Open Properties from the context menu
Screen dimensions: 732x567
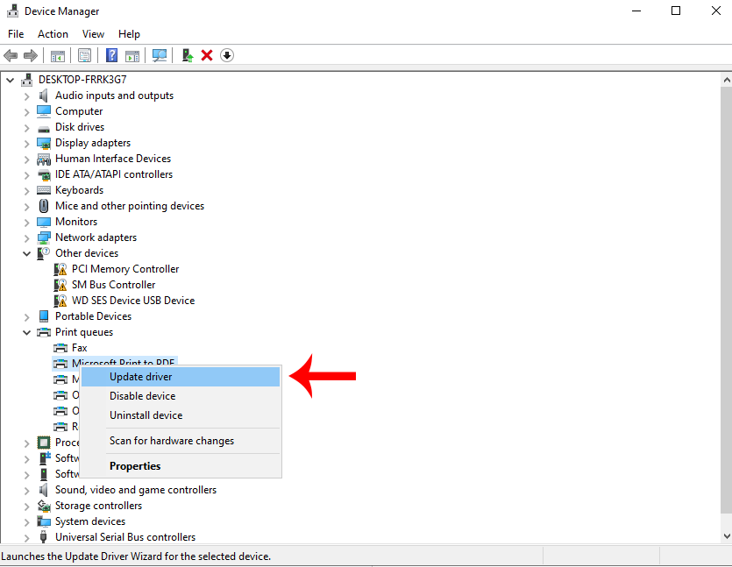point(135,466)
